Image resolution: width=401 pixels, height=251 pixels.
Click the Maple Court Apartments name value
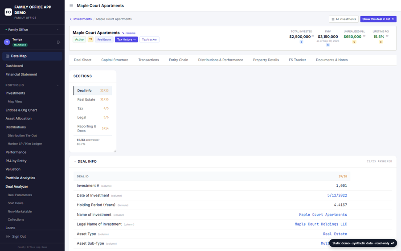[323, 215]
